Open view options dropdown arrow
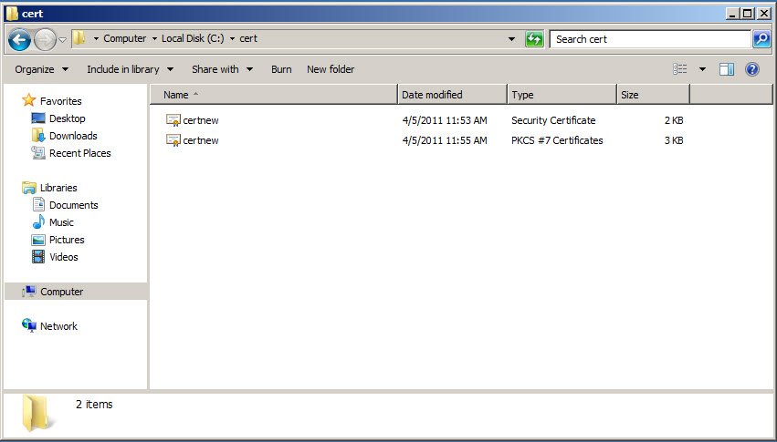 pos(702,69)
